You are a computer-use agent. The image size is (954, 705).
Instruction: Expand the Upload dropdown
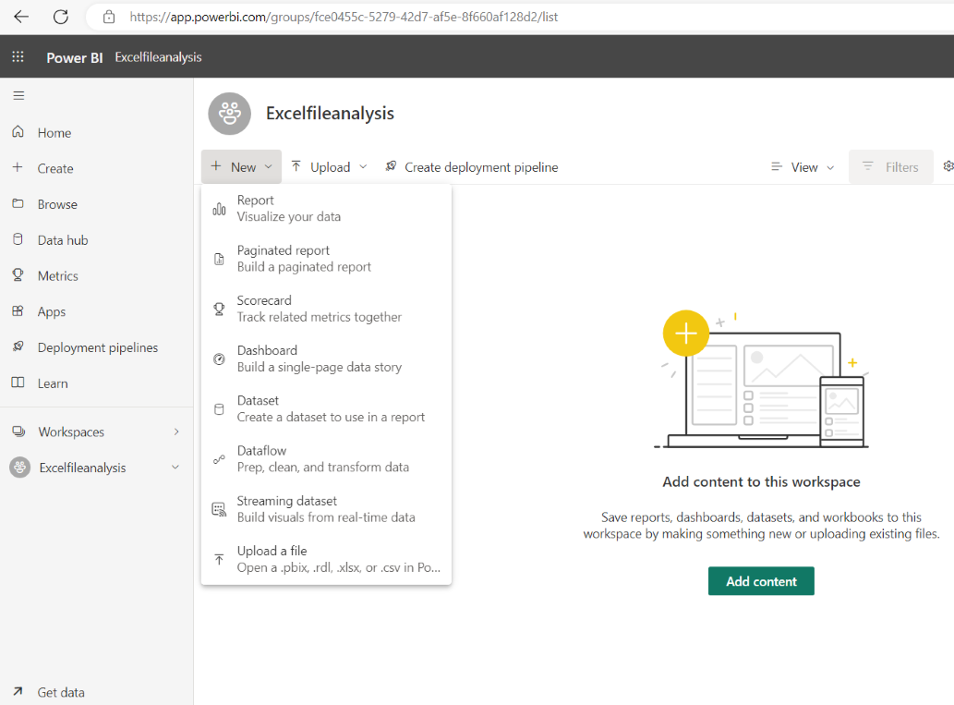click(x=329, y=167)
